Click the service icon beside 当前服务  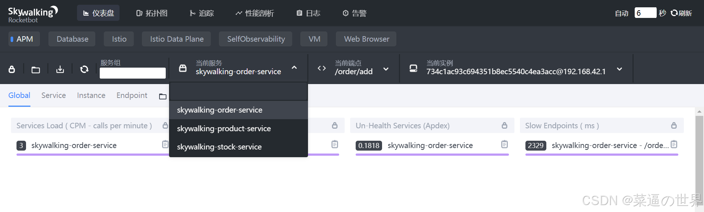(183, 68)
